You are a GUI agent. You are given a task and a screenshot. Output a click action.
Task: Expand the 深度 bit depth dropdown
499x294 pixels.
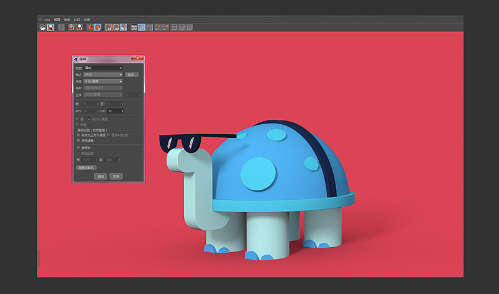click(102, 81)
